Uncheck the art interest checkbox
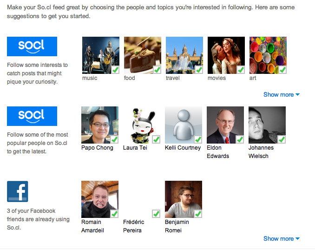This screenshot has height=250, width=315. click(x=282, y=70)
